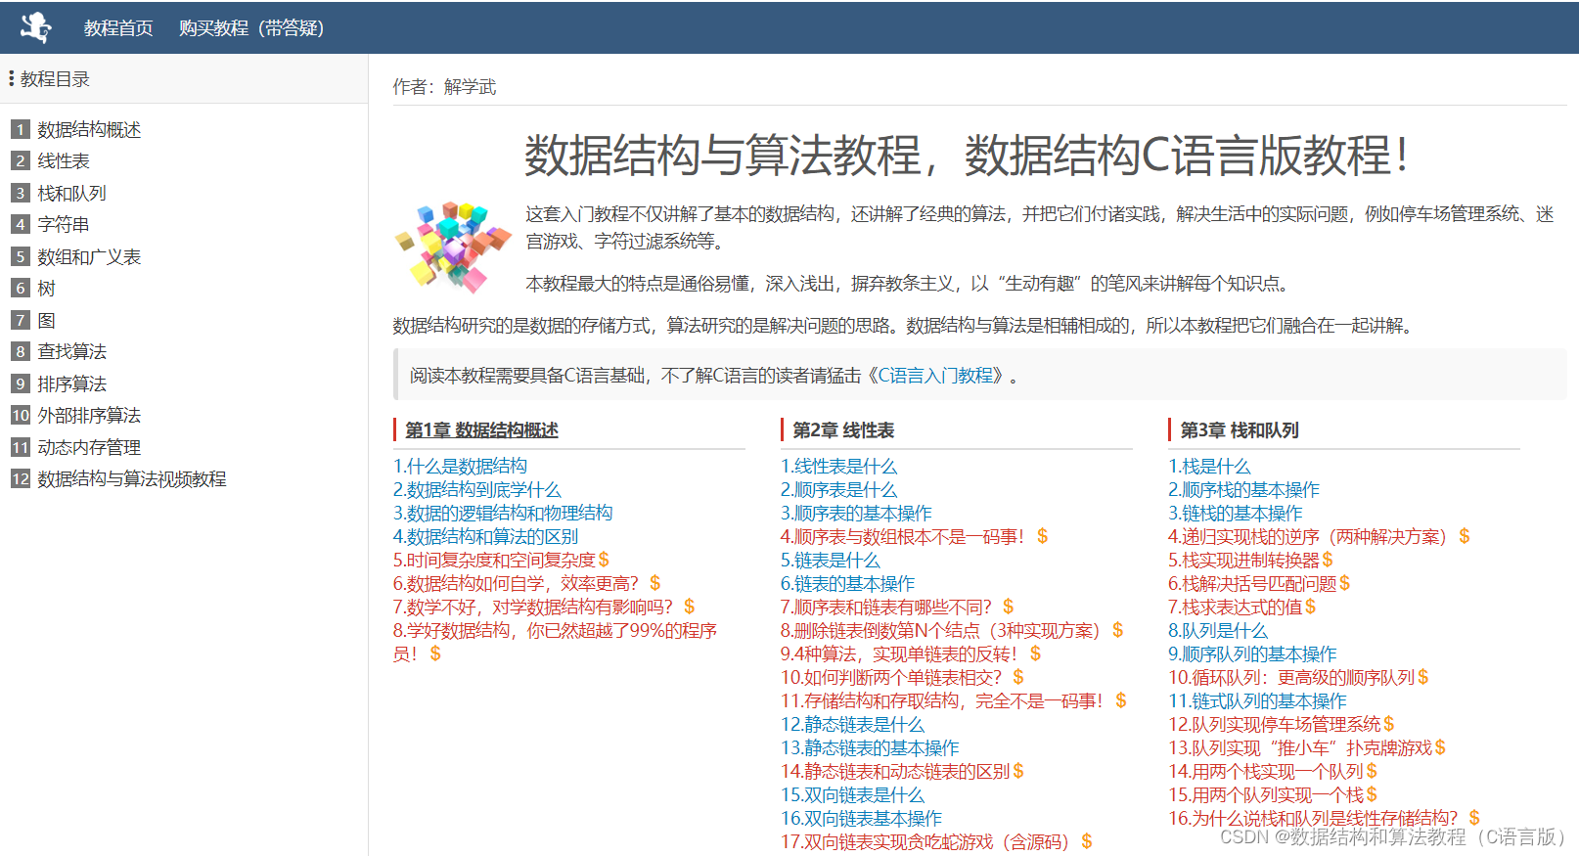The height and width of the screenshot is (856, 1579).
Task: Open lesson 3.数据的逻辑结构和物理结构
Action: click(x=503, y=514)
